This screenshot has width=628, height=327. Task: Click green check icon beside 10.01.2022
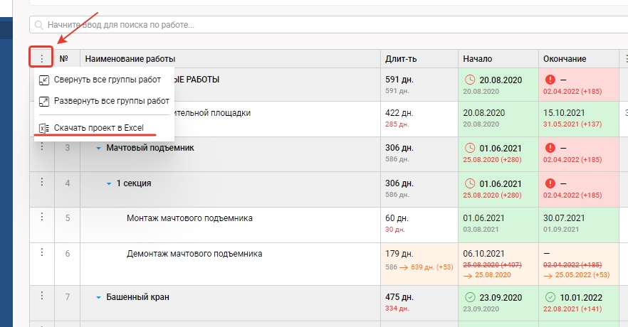[x=550, y=297]
